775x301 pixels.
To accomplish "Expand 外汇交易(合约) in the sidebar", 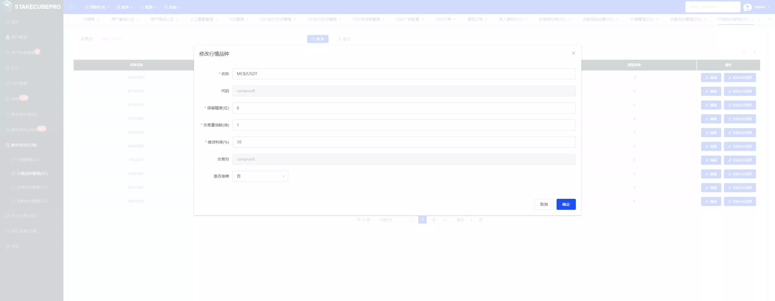I will pos(31,216).
